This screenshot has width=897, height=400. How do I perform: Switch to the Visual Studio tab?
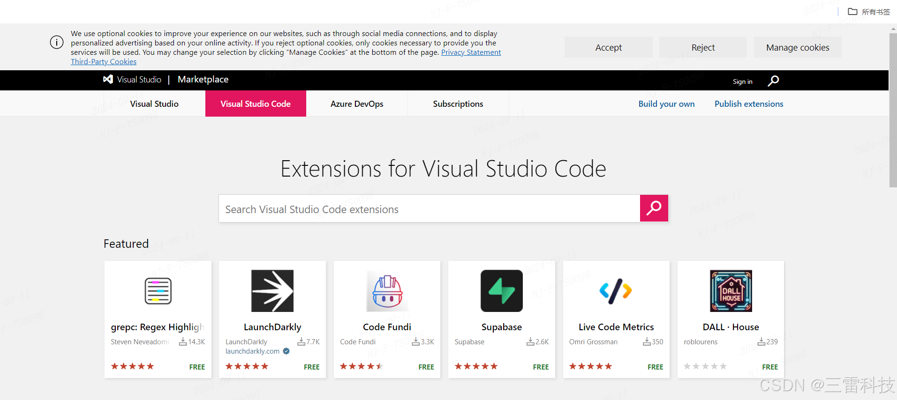(154, 104)
